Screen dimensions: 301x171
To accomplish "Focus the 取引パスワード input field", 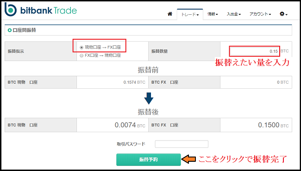I will (182, 144).
